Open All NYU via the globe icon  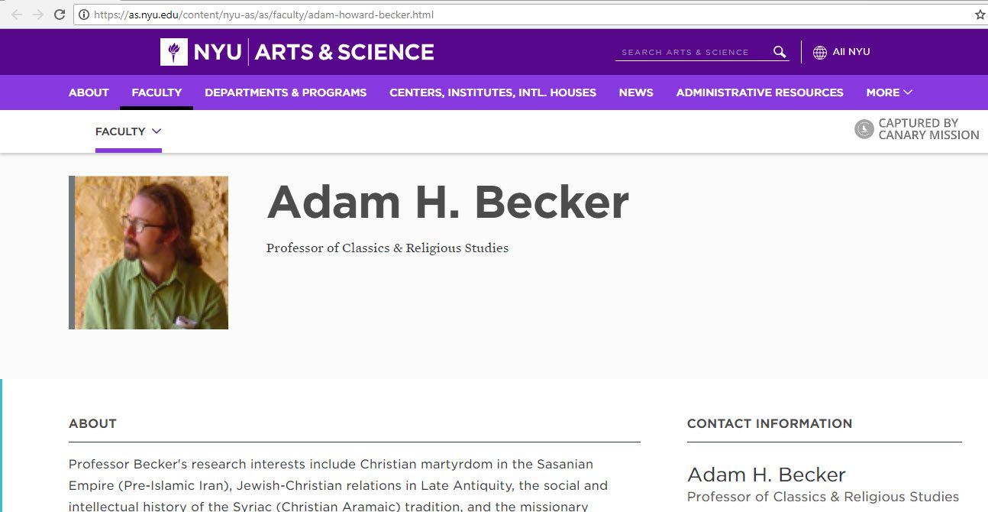coord(820,52)
